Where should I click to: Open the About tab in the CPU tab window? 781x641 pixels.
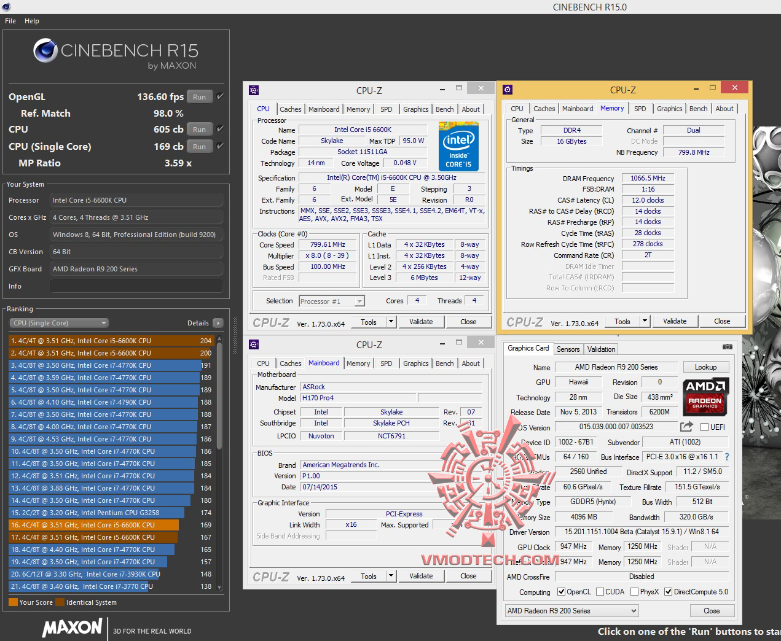[471, 109]
